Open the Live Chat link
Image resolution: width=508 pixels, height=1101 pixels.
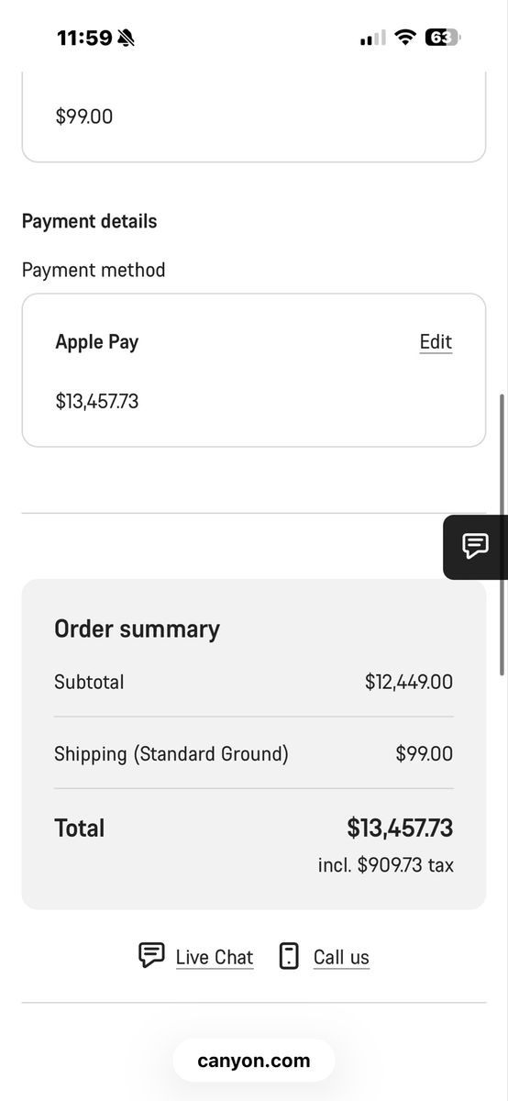(215, 957)
